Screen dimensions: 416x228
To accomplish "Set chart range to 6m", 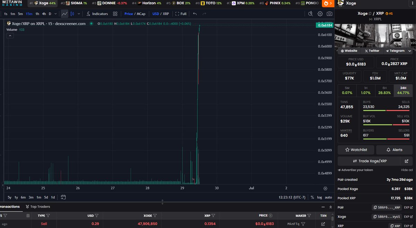I will click(x=23, y=197).
